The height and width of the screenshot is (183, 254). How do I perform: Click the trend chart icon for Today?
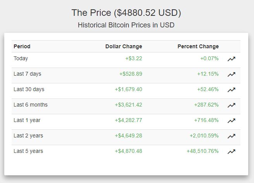pyautogui.click(x=231, y=59)
